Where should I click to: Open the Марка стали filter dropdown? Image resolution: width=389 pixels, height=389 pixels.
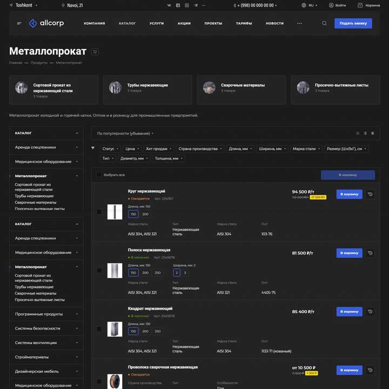click(305, 149)
